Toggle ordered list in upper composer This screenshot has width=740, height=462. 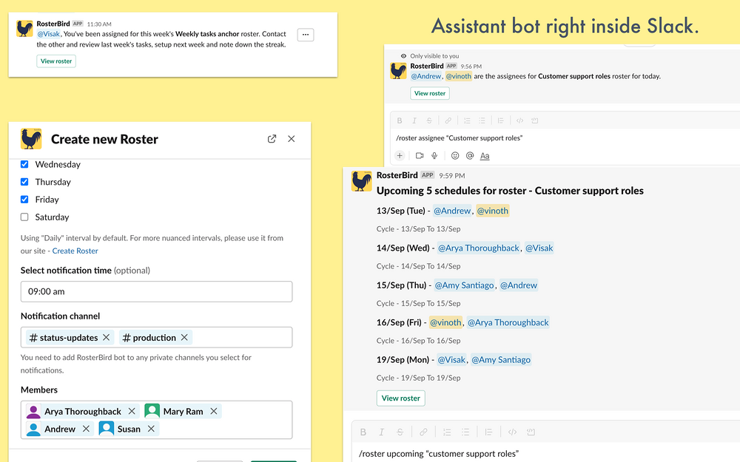467,120
